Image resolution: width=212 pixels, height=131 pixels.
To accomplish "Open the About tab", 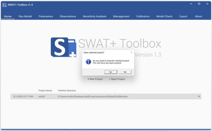I will 198,16.
